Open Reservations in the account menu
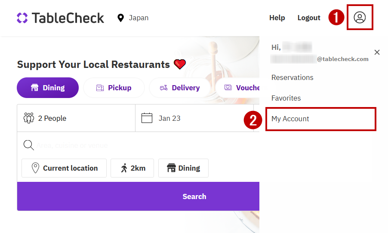Screen dimensions: 388x233 click(293, 77)
